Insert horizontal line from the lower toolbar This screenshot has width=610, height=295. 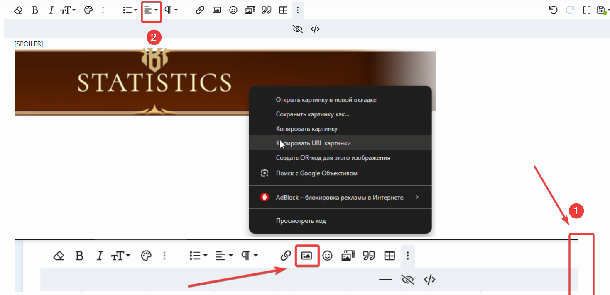[385, 280]
